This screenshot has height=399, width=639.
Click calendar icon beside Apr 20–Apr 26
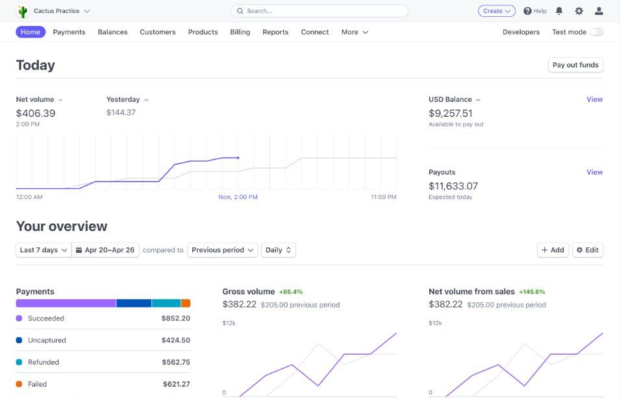[79, 250]
